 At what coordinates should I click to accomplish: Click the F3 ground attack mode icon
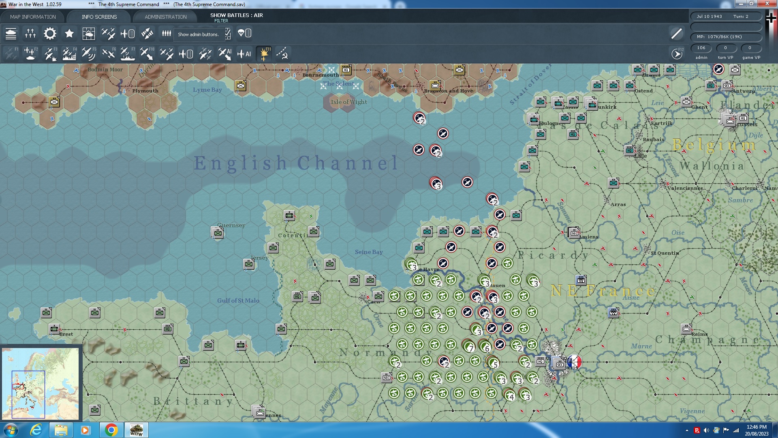(x=50, y=54)
